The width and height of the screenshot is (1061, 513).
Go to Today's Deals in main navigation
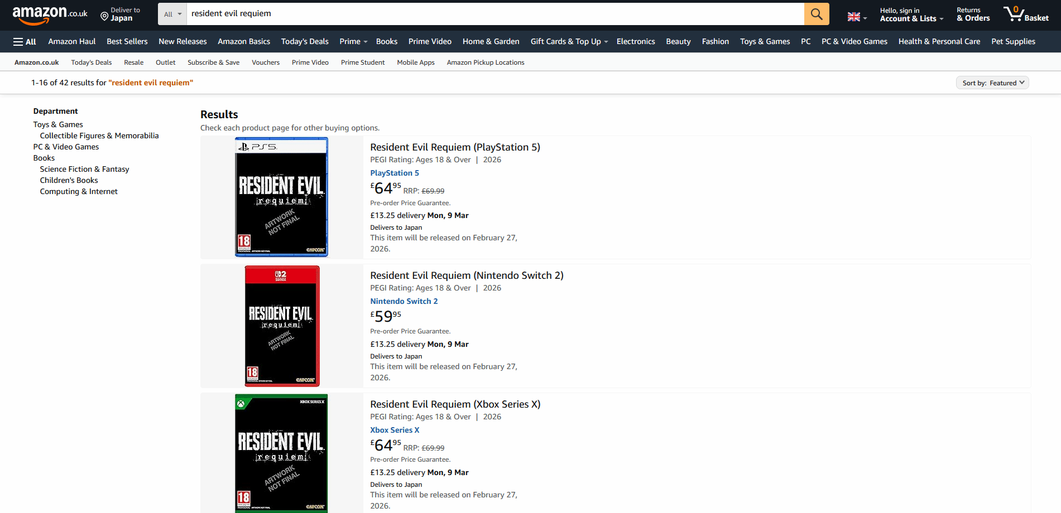coord(305,42)
